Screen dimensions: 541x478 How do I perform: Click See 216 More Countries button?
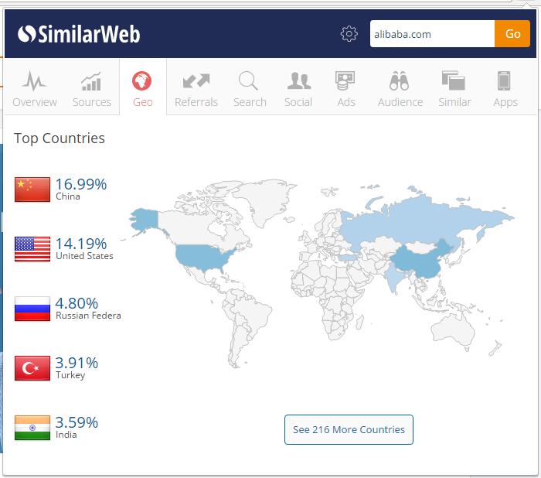(x=349, y=429)
